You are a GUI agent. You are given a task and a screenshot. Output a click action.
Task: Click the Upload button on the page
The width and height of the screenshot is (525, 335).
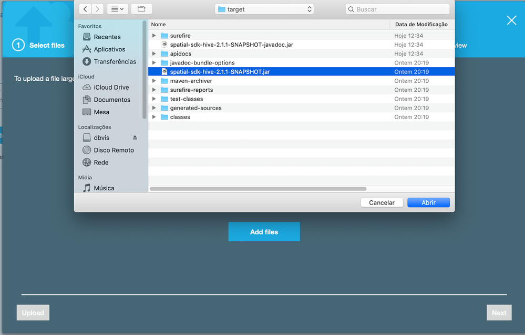[33, 312]
